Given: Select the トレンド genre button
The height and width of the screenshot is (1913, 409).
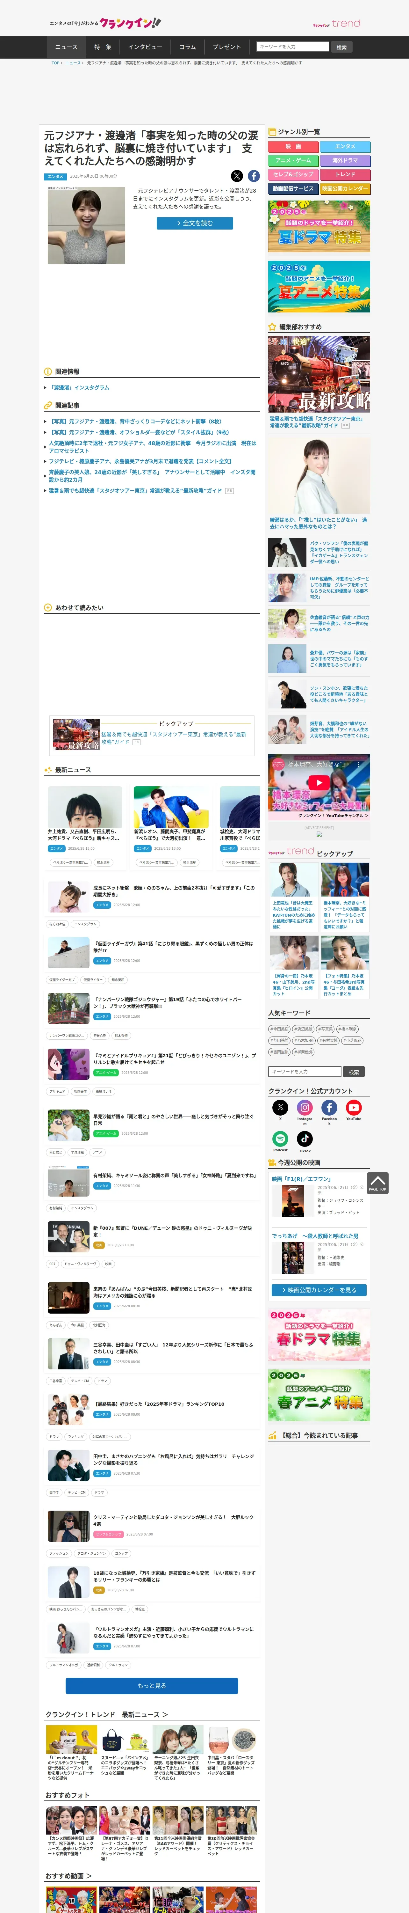Looking at the screenshot, I should click(345, 174).
